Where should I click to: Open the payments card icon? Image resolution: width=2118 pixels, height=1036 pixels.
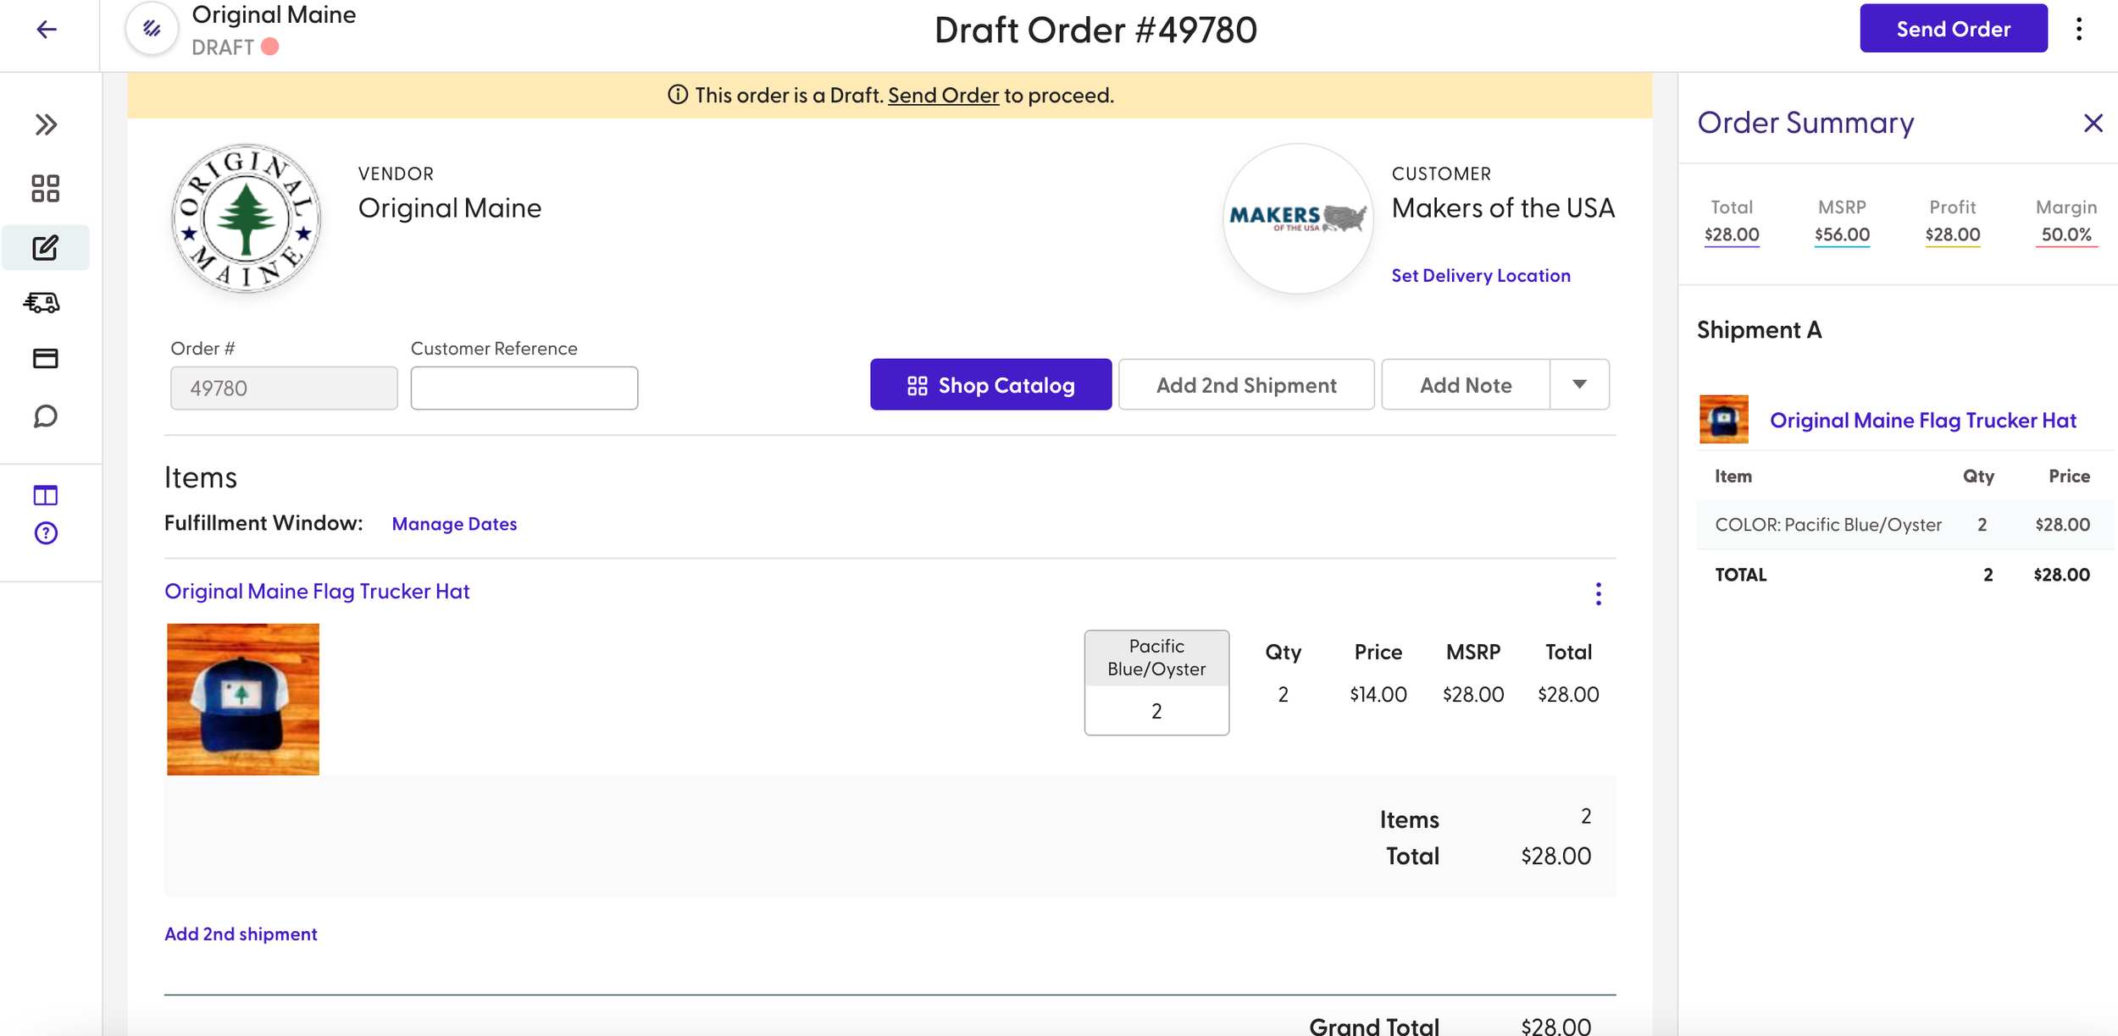[46, 359]
